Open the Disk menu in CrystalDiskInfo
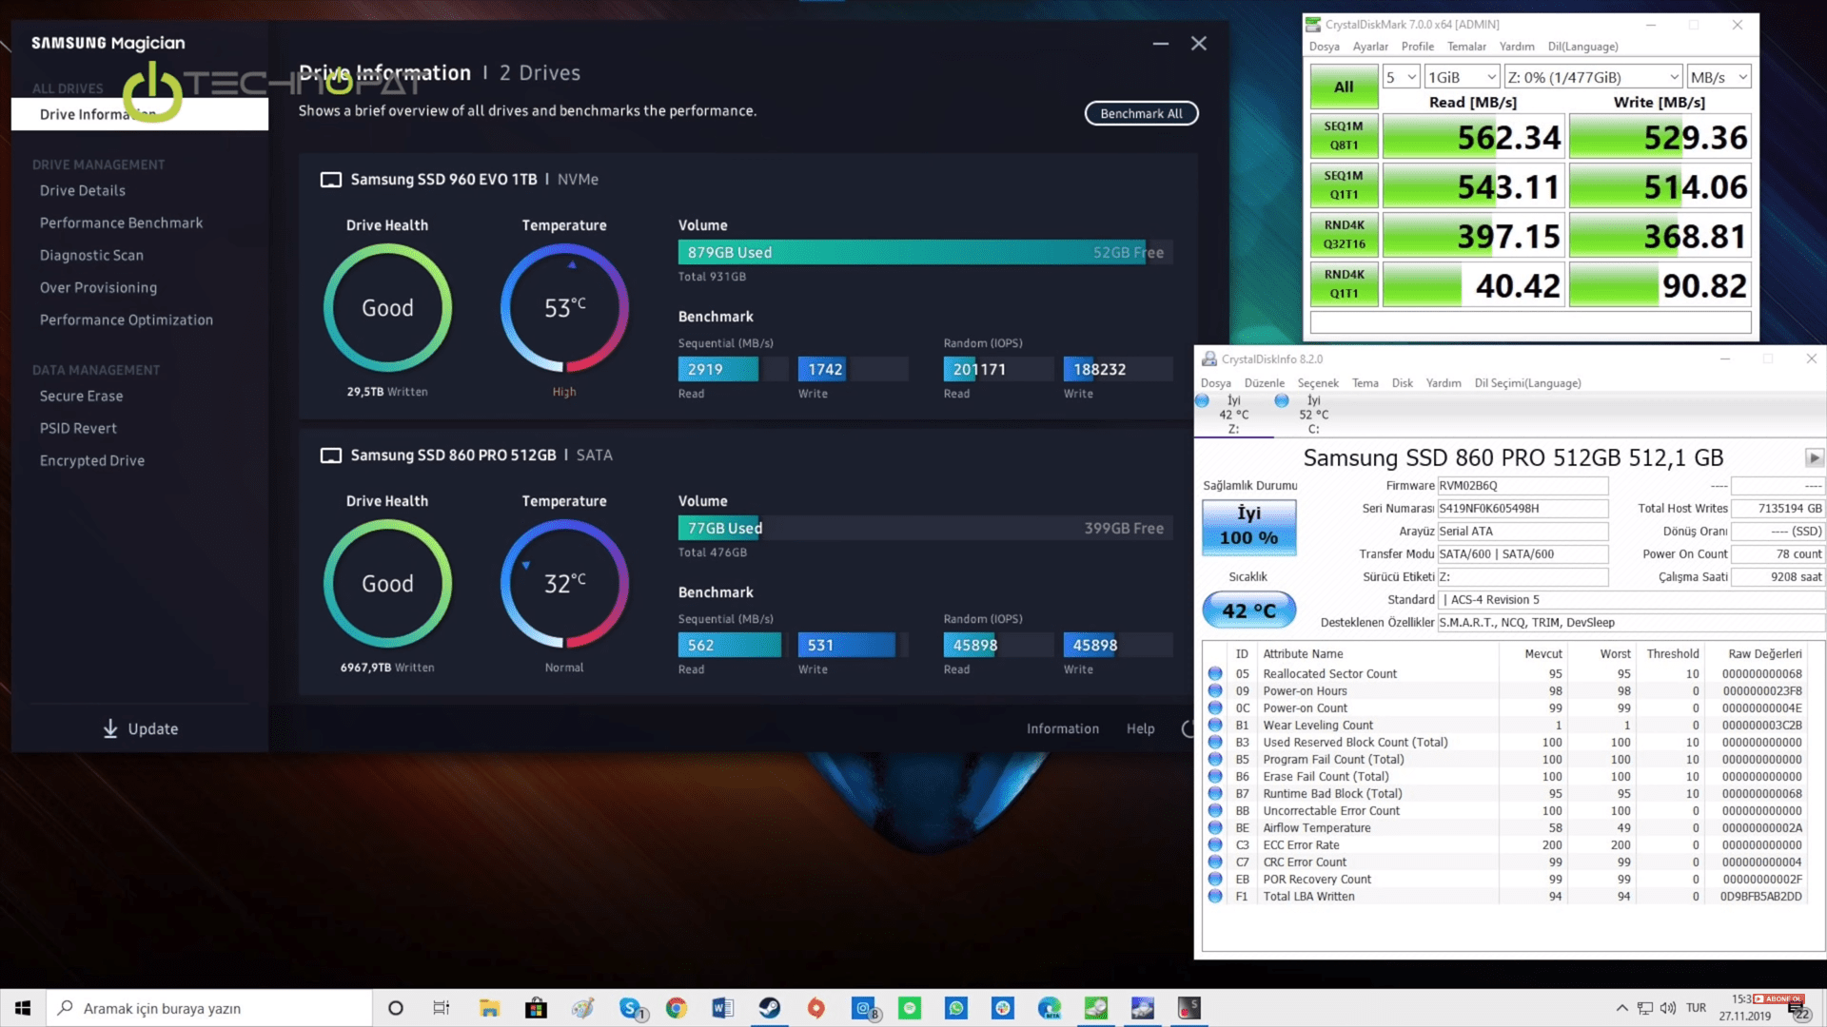Viewport: 1827px width, 1027px height. [1402, 383]
